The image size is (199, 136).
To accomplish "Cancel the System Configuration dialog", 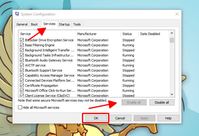I will coord(120,118).
